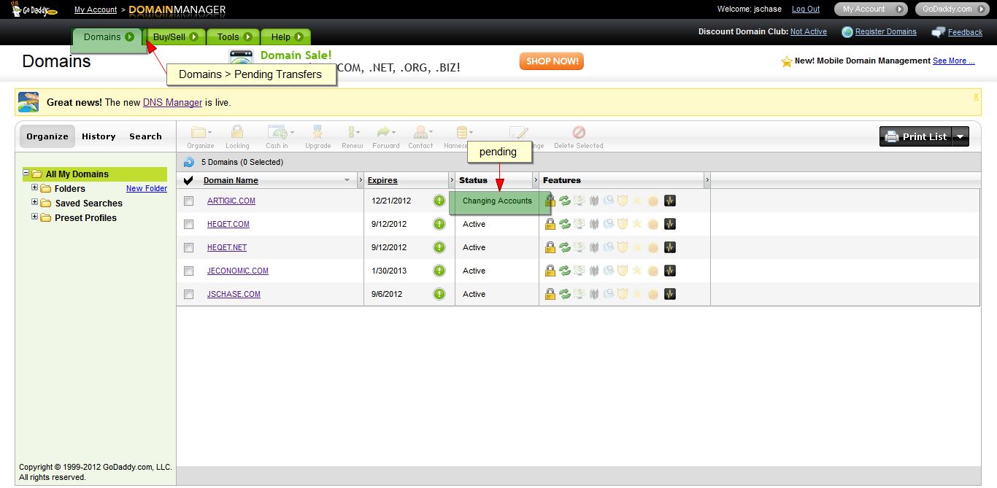Image resolution: width=997 pixels, height=488 pixels.
Task: Click the lock feature icon for JSCHASE.COM
Action: [550, 294]
